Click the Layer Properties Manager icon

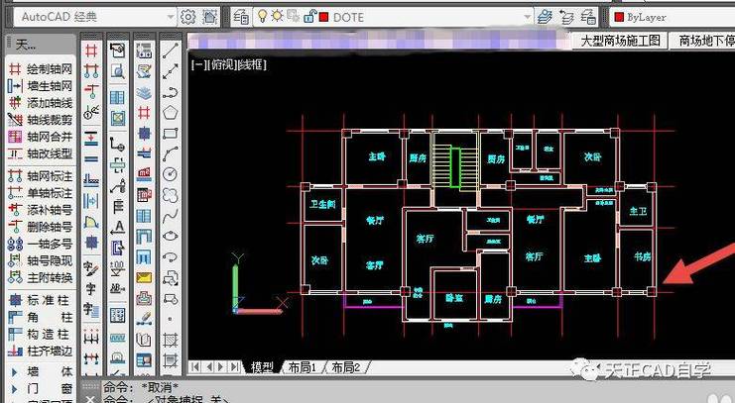pos(241,17)
